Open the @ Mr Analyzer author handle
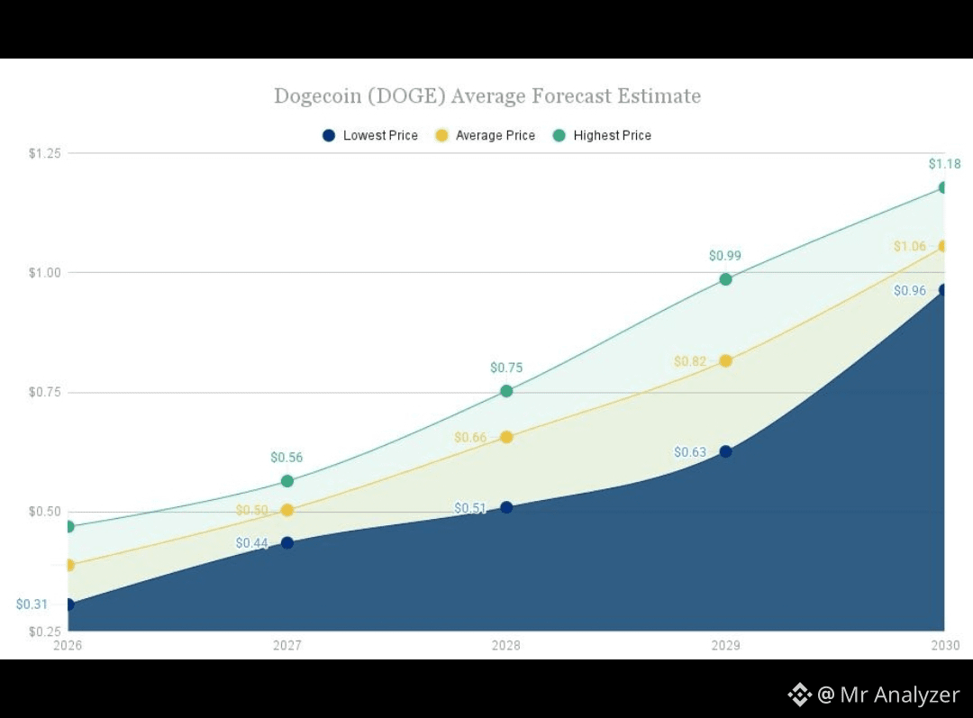The height and width of the screenshot is (718, 973). [888, 695]
